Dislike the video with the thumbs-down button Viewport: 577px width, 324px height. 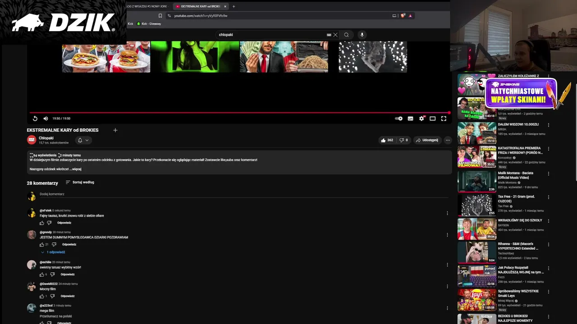(x=404, y=140)
